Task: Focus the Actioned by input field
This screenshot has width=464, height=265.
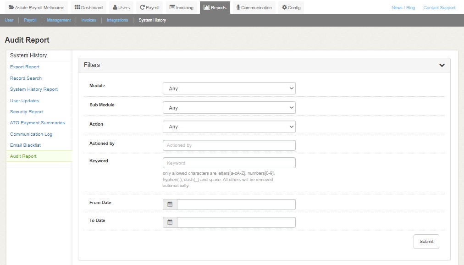Action: 229,145
